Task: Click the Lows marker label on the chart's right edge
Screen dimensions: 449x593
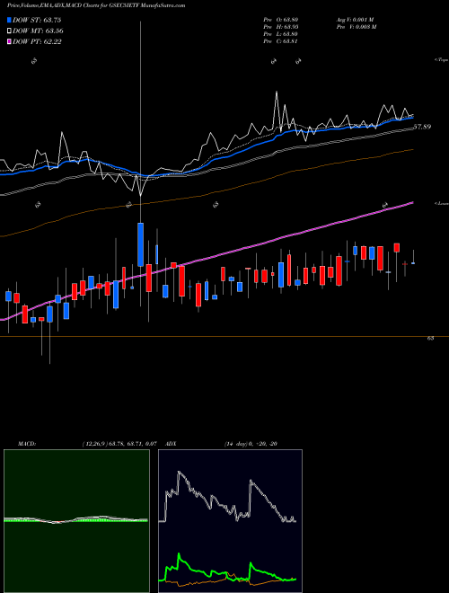Action: tap(442, 203)
